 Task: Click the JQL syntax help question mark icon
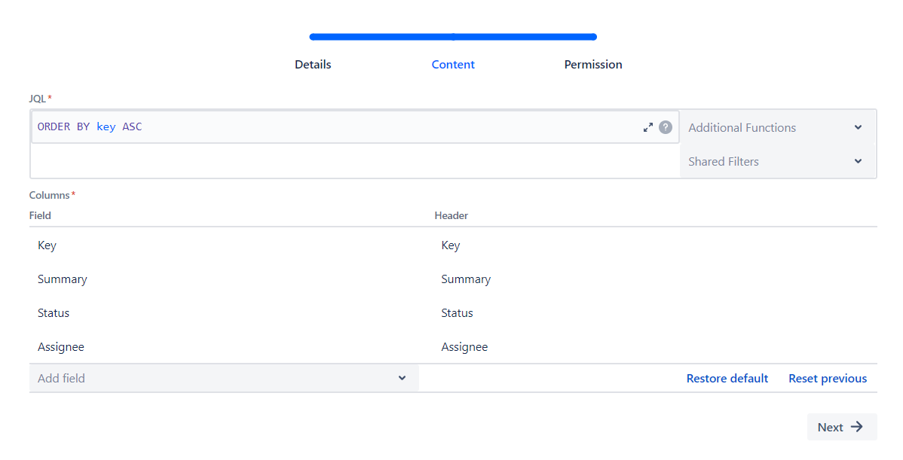tap(665, 127)
